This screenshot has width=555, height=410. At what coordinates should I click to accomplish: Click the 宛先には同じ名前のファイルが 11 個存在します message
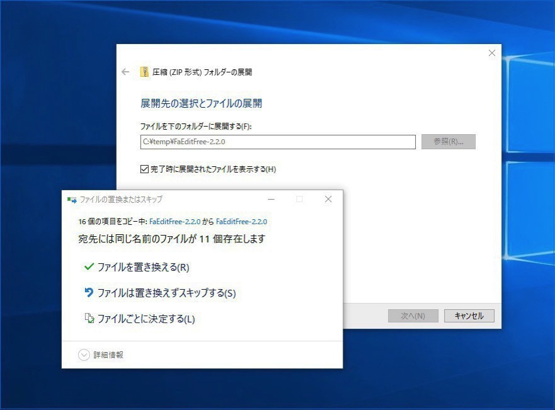pos(172,239)
